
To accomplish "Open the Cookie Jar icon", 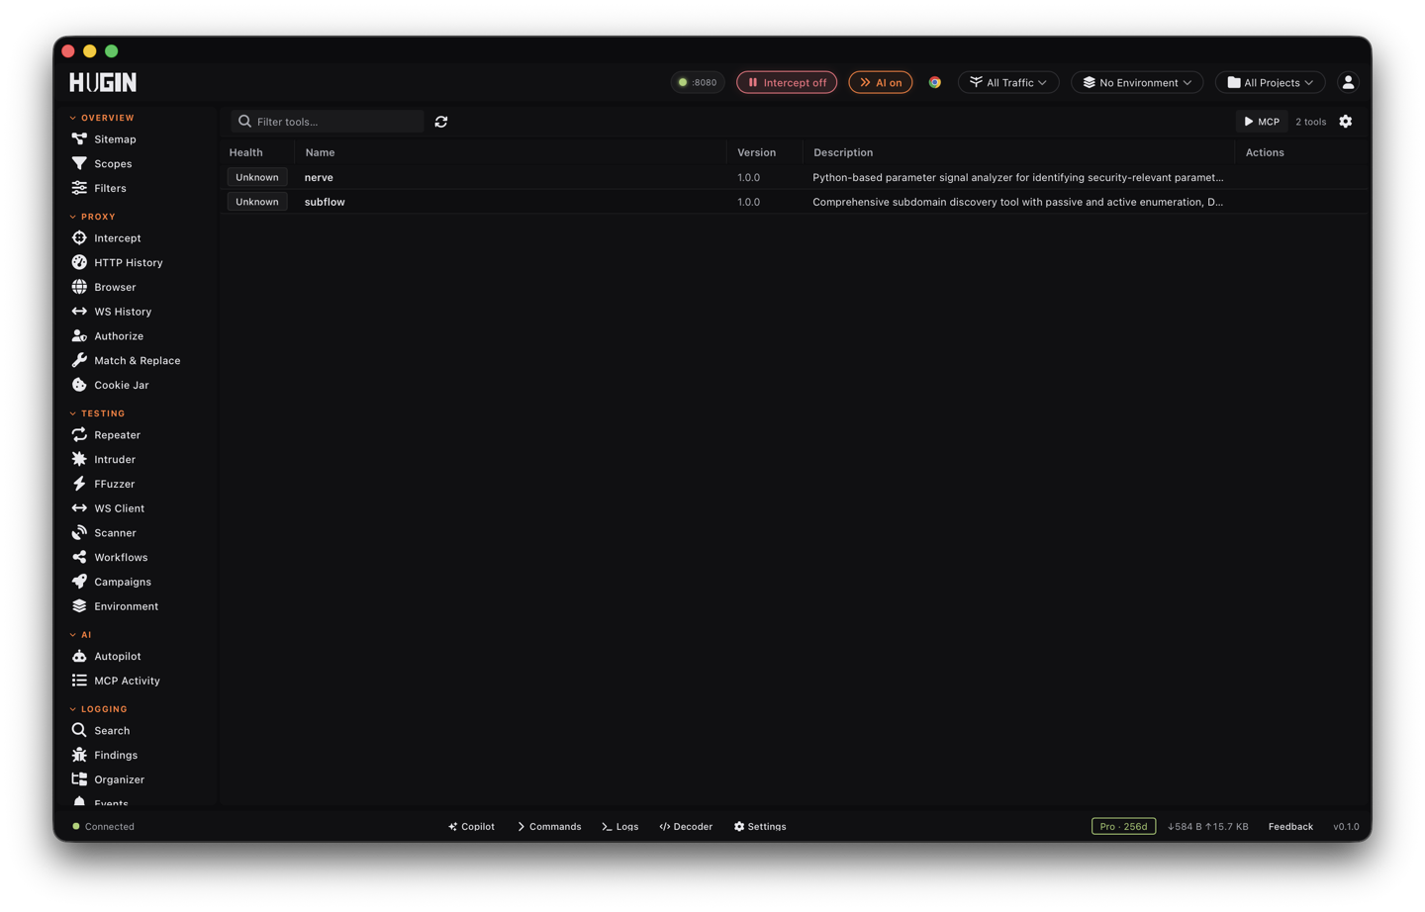I will click(x=79, y=385).
